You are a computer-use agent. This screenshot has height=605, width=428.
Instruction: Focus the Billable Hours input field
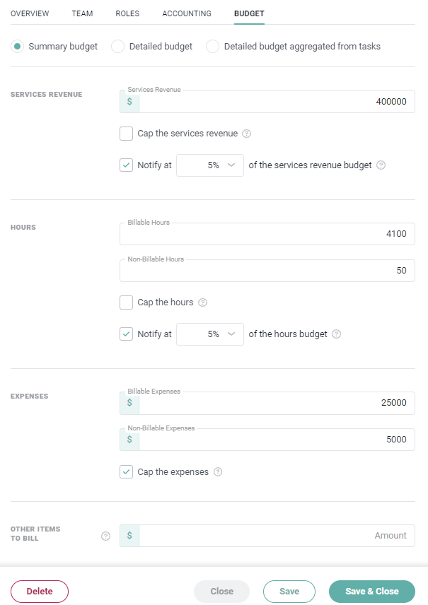click(267, 234)
